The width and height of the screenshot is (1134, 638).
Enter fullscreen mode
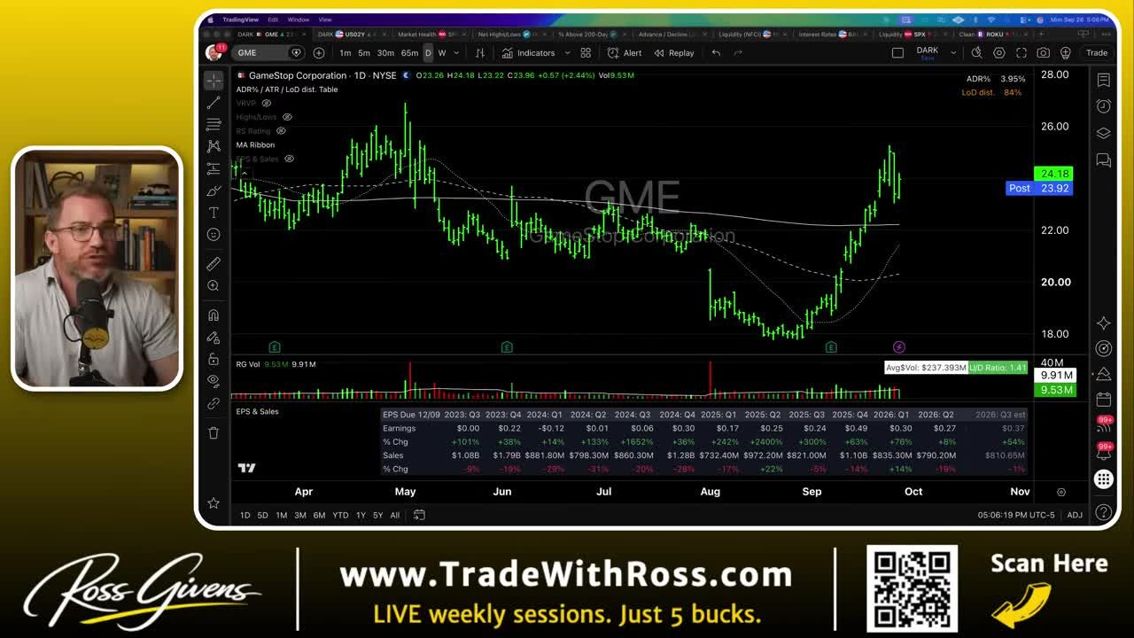click(x=1021, y=53)
